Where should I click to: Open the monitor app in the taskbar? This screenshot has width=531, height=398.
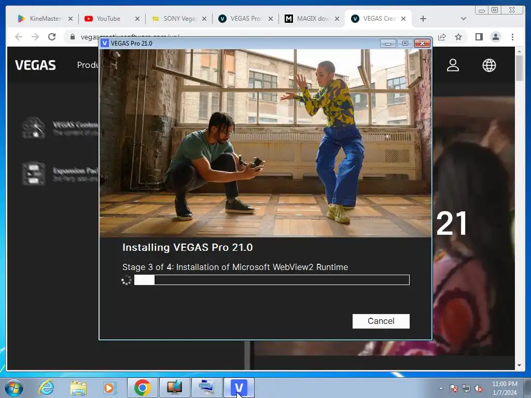174,388
